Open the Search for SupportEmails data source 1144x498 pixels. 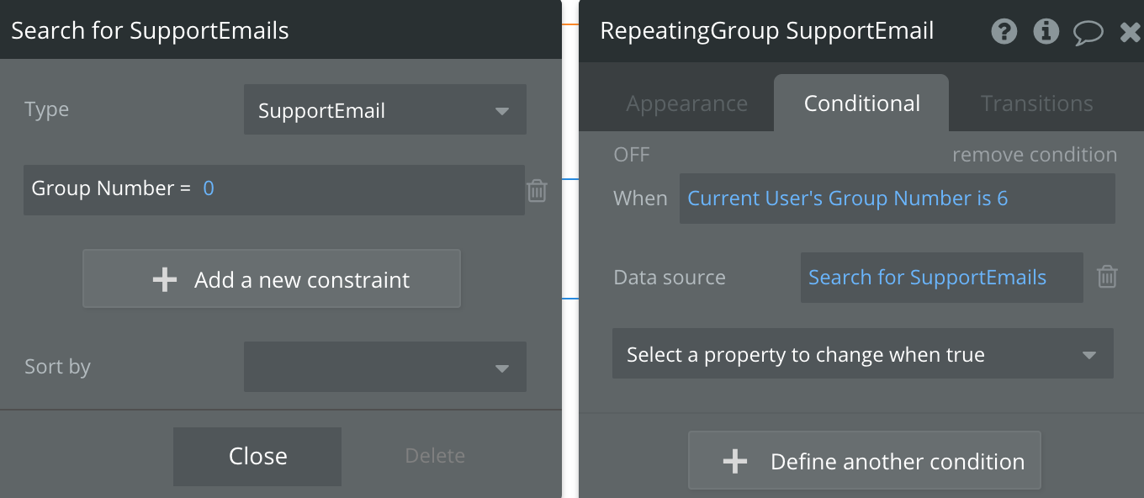coord(927,278)
